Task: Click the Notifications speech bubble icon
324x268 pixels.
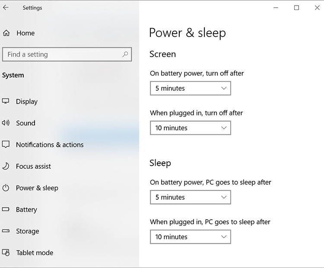Action: [x=6, y=145]
